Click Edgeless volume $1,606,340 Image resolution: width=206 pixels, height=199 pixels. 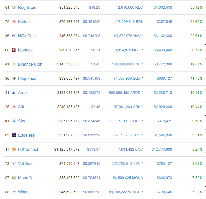point(163,135)
